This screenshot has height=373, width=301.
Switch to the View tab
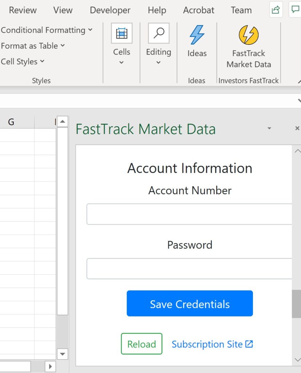point(63,10)
